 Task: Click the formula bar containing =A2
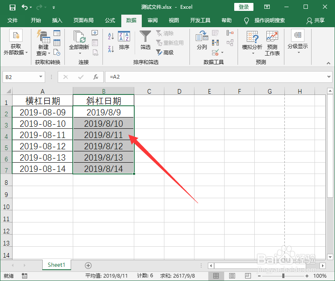tap(216, 77)
